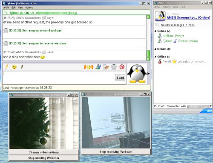Open the aMSN menu in chat window
213x163 pixels.
[6, 8]
